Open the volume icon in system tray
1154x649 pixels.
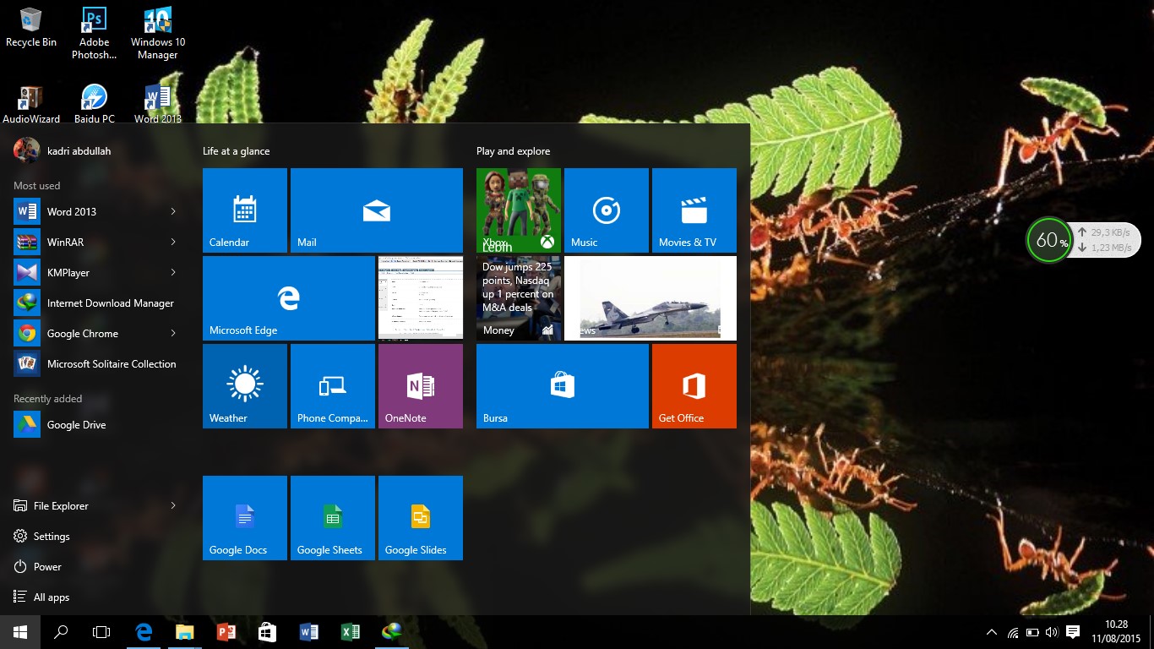coord(1052,631)
